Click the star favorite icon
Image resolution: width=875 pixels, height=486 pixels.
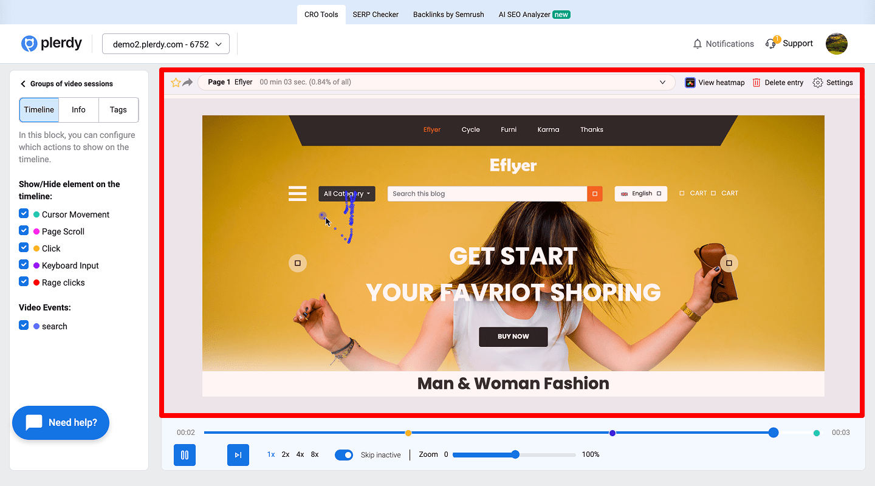[x=176, y=83]
